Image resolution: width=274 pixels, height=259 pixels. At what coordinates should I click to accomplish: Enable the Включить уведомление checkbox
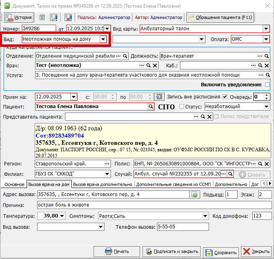(267, 85)
